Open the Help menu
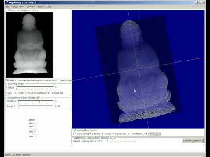Image resolution: width=210 pixels, height=157 pixels. pos(49,7)
